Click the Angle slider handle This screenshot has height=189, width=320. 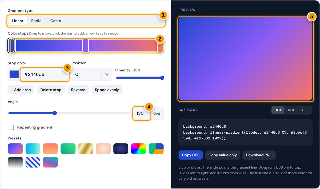pos(55,113)
